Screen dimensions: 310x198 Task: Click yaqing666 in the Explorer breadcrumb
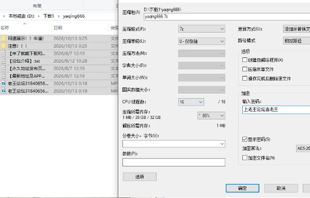click(x=74, y=16)
